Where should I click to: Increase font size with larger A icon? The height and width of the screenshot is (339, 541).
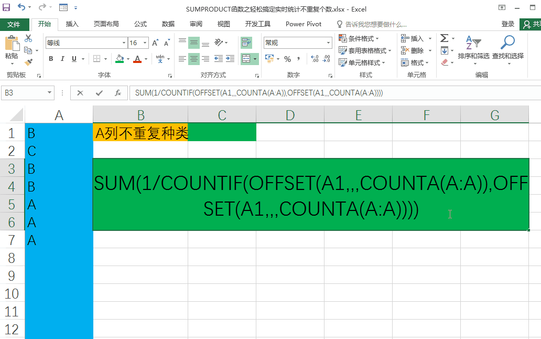[156, 43]
